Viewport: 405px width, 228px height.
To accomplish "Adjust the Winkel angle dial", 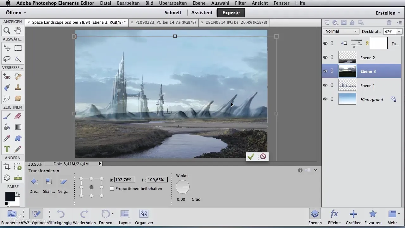I will [x=183, y=187].
